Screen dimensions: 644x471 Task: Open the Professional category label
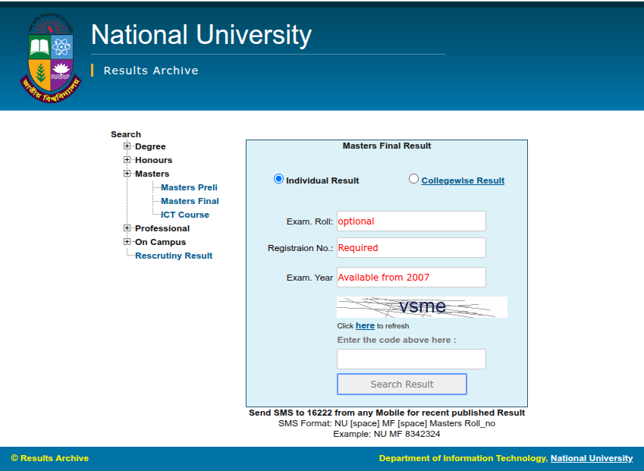click(162, 228)
